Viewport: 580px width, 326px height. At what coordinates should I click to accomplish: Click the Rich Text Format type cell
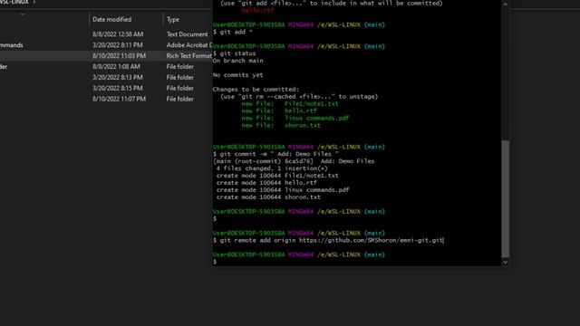click(189, 55)
